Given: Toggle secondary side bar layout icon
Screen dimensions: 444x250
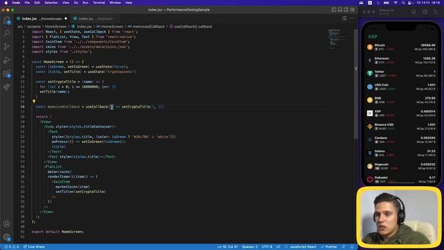Looking at the screenshot, I should [346, 10].
